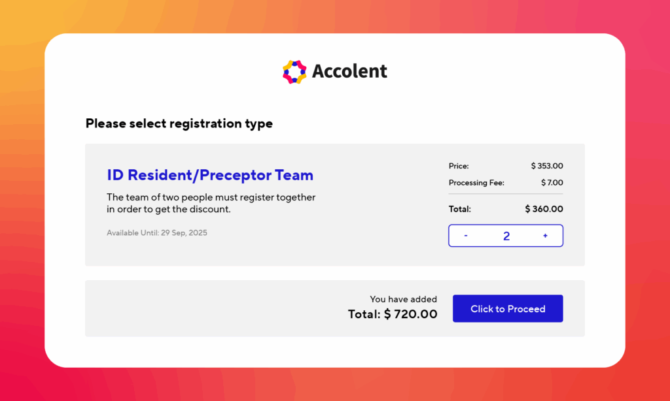This screenshot has height=401, width=670.
Task: Click the Please select registration type heading
Action: (179, 123)
